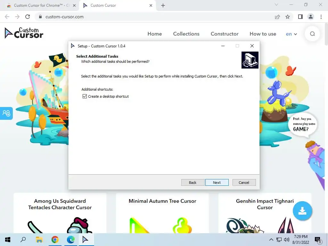The width and height of the screenshot is (328, 246).
Task: Close the active Custom Cursor tab
Action: [x=151, y=5]
